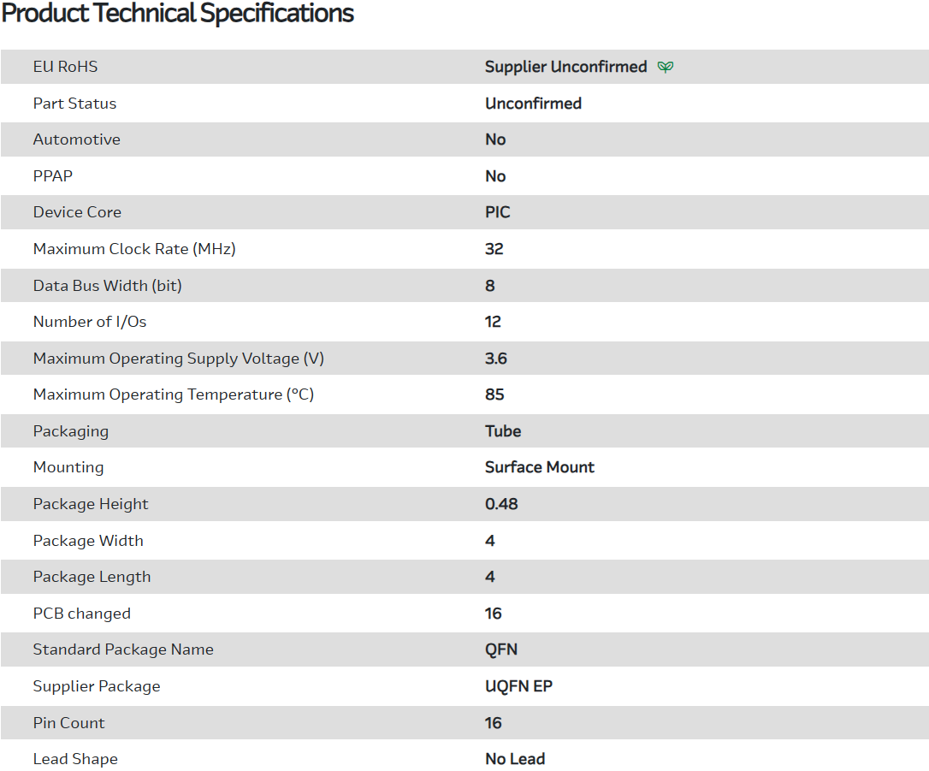Click the Maximum Clock Rate (MHz) label

(134, 249)
